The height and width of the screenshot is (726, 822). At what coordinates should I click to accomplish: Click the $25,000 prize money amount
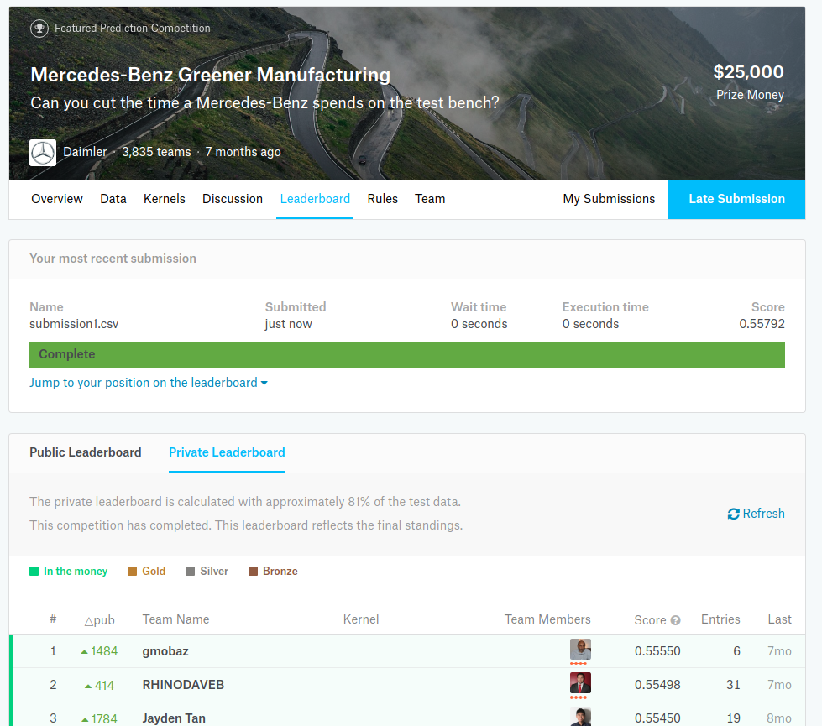click(749, 72)
